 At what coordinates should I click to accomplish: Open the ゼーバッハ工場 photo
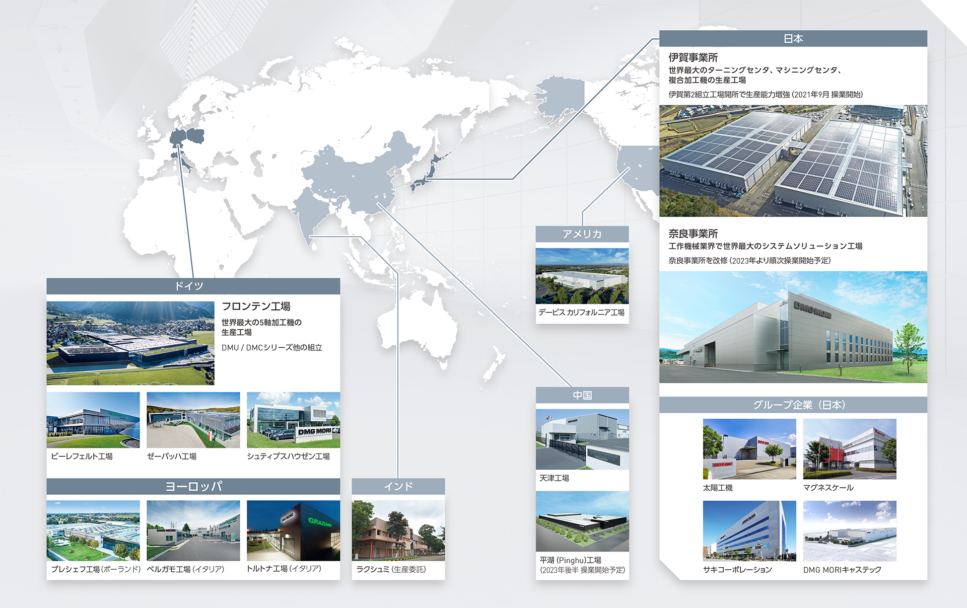coord(193,420)
